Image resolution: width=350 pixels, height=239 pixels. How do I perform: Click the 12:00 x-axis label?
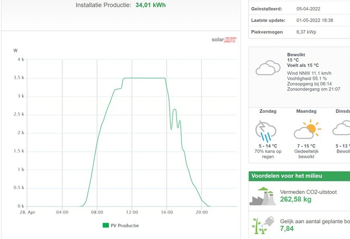pyautogui.click(x=132, y=212)
